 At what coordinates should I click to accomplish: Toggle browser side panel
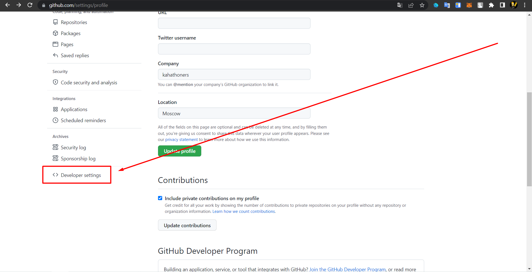(502, 5)
